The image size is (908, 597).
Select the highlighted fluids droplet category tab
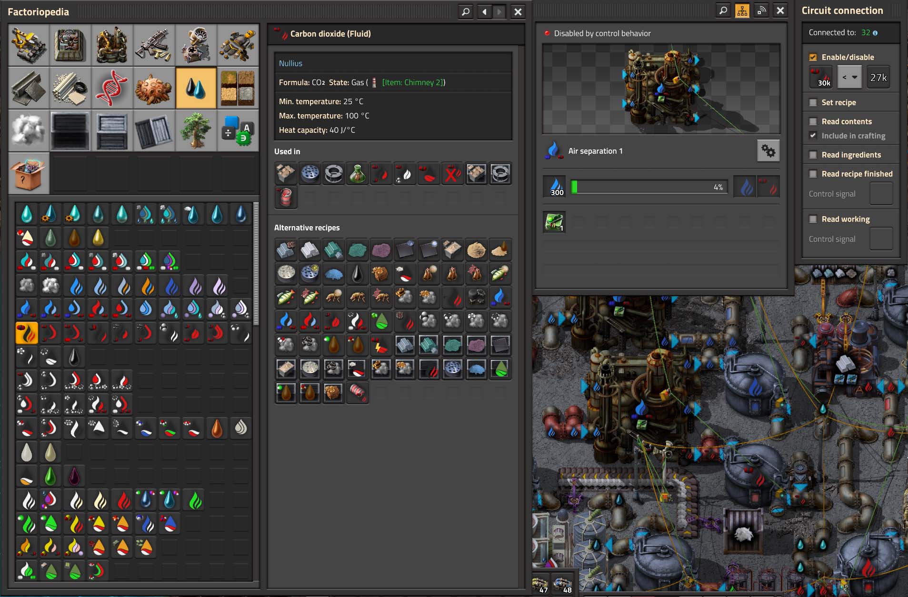[196, 88]
